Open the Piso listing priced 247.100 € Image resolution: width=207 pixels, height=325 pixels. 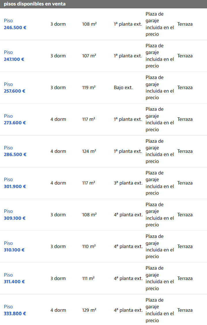click(14, 56)
